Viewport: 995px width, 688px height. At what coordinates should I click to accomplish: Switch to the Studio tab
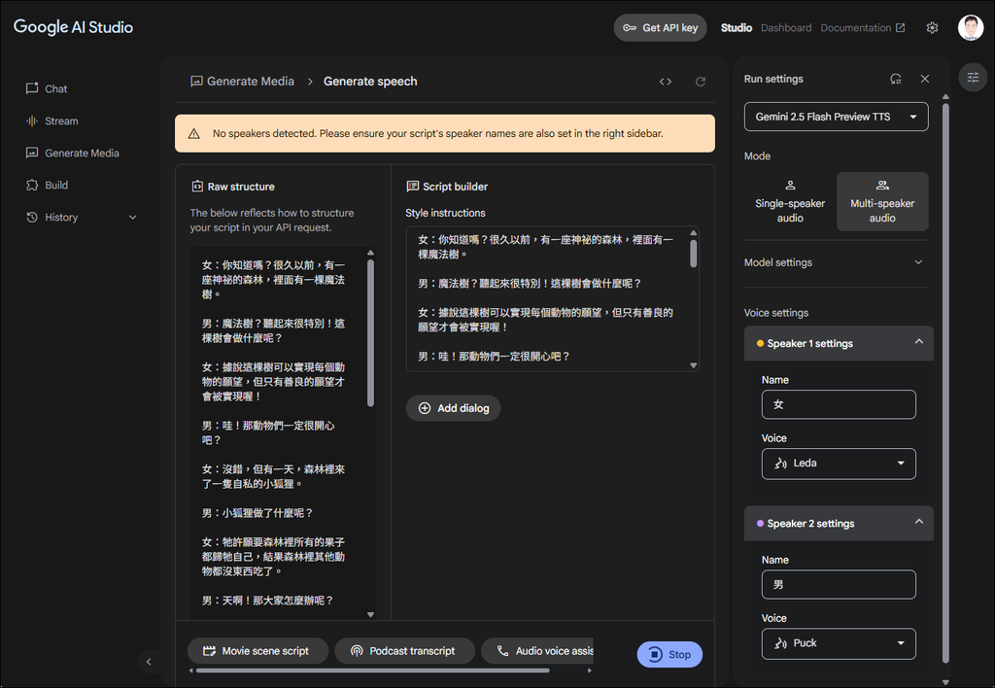[x=737, y=28]
